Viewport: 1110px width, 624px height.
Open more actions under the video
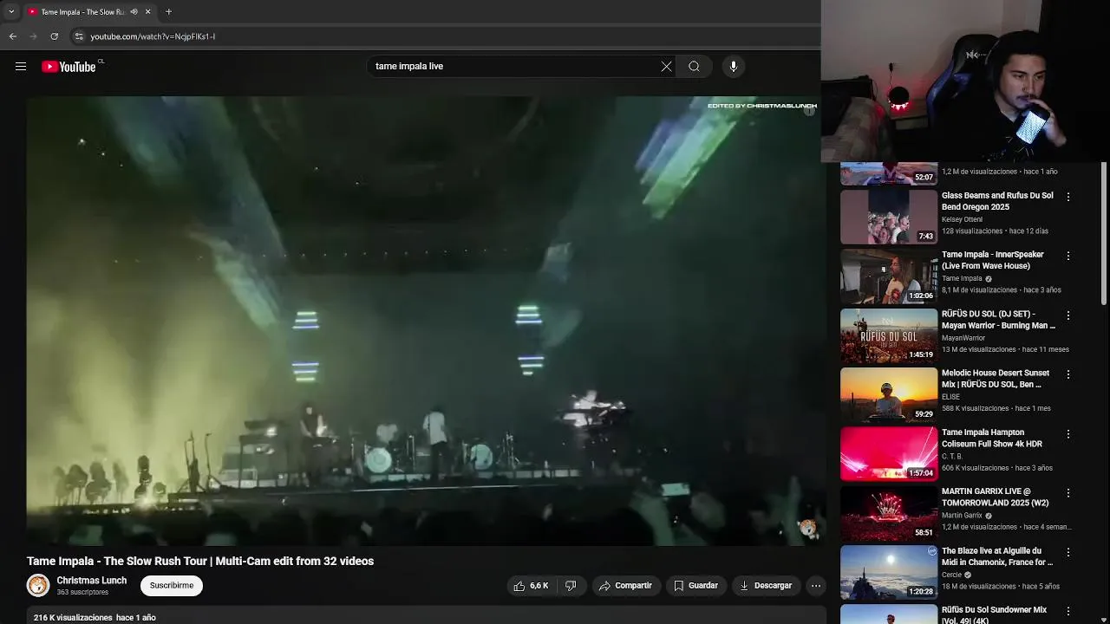click(816, 586)
